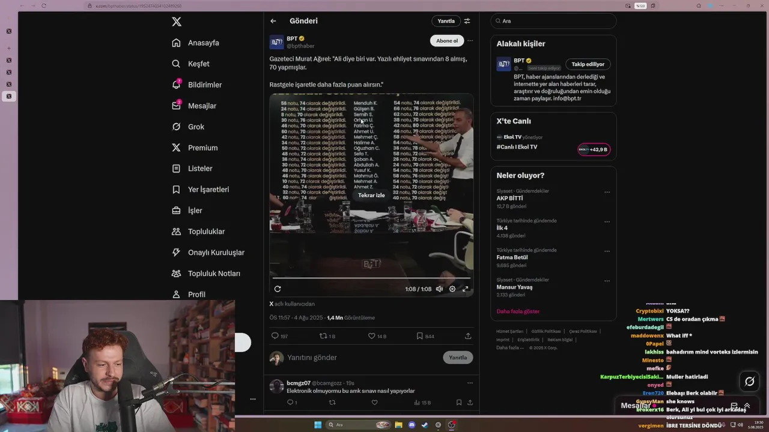Open reply sort filter icon
Viewport: 769px width, 432px height.
point(467,21)
